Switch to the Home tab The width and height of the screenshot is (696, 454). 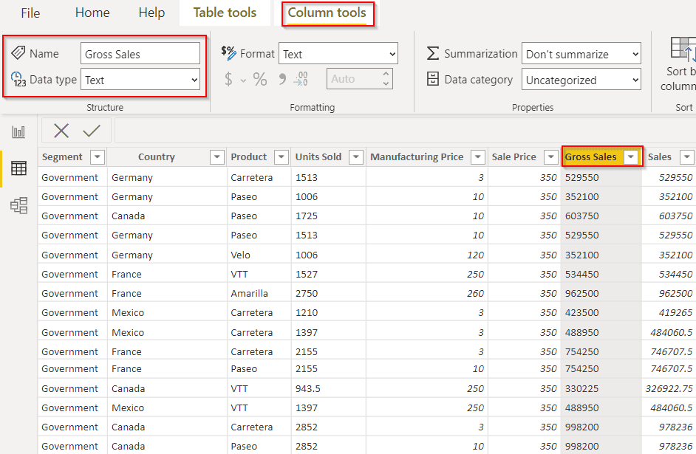pyautogui.click(x=92, y=13)
